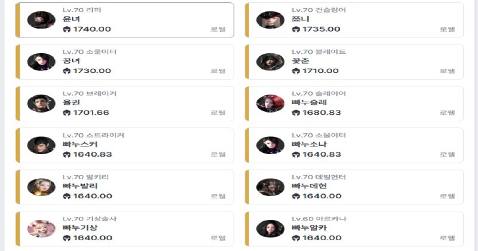Open the pink-haired 빠누기상 character portrait

point(41,228)
